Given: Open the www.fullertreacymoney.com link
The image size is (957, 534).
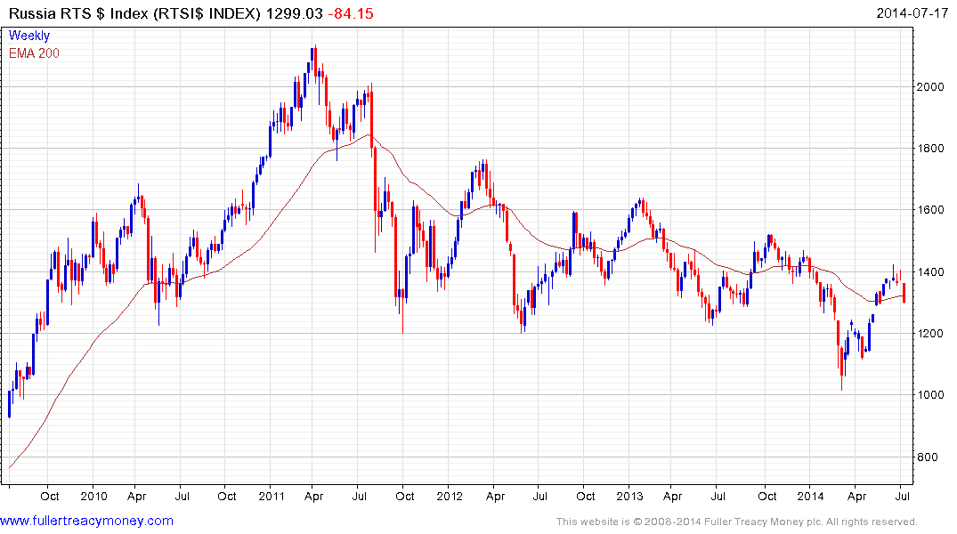Looking at the screenshot, I should (x=86, y=521).
